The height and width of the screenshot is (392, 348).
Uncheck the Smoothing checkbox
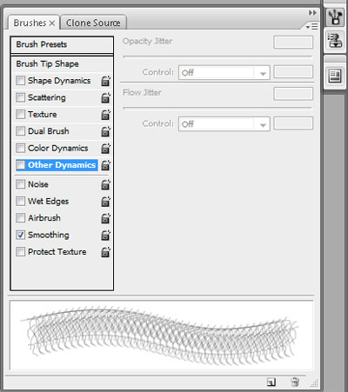click(x=20, y=235)
